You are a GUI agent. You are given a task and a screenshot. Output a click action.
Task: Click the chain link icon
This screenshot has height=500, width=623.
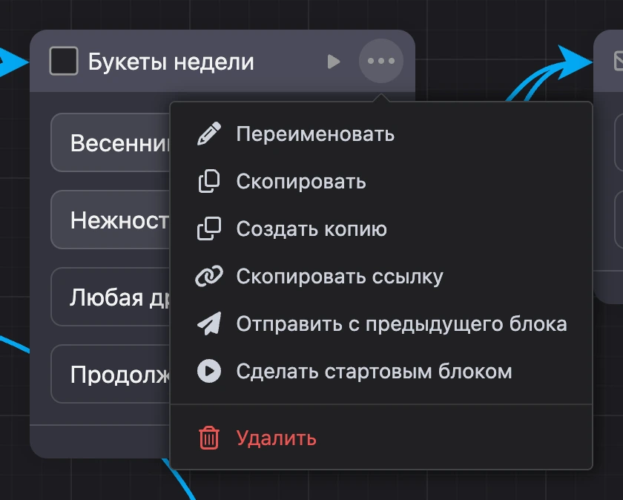click(x=209, y=276)
